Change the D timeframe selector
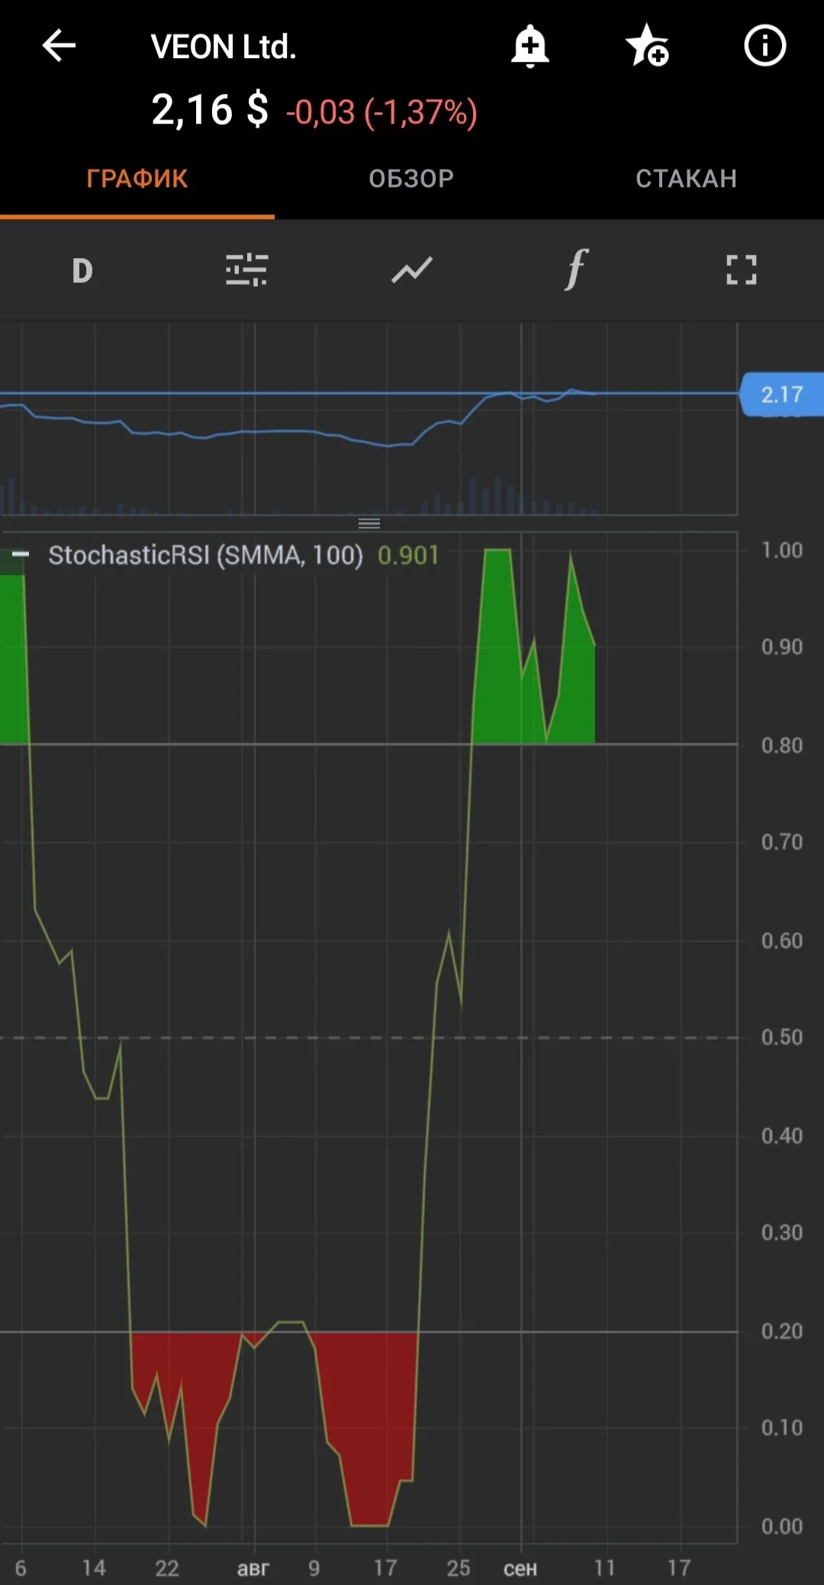824x1585 pixels. pyautogui.click(x=82, y=270)
